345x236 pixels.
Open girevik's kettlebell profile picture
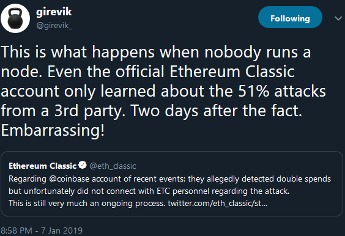[x=15, y=18]
